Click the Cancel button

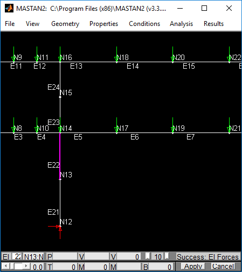[223, 266]
